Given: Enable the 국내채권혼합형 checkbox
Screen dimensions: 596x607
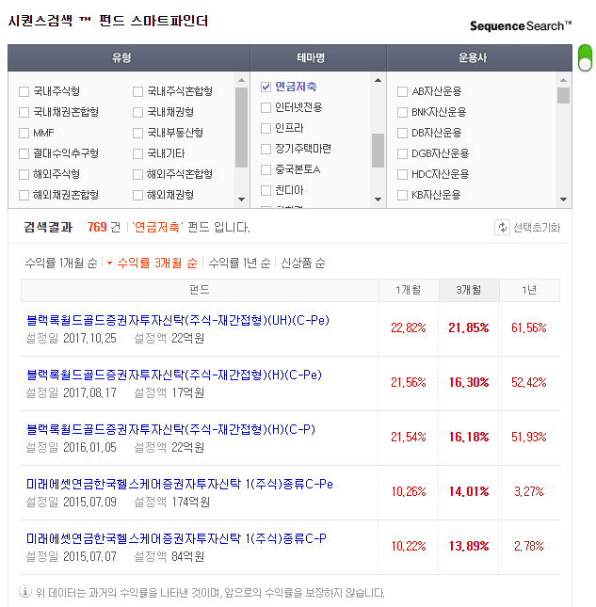Looking at the screenshot, I should click(24, 112).
